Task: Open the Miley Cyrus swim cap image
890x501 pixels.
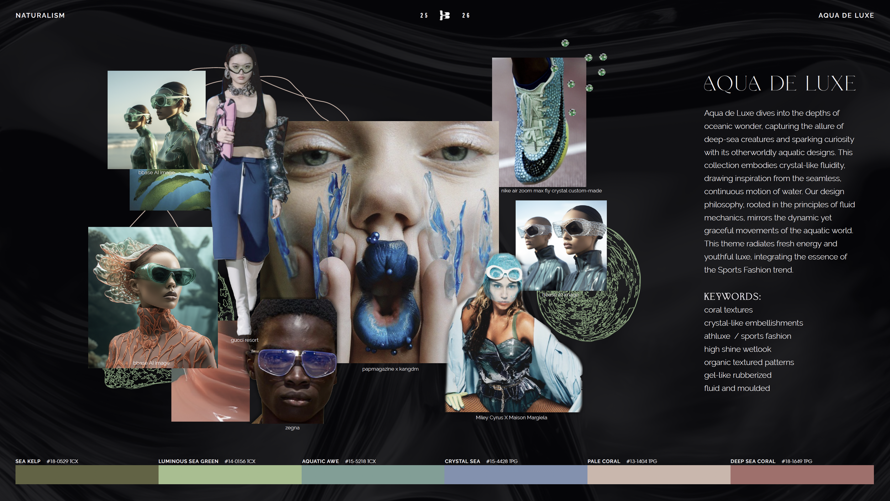Action: point(513,333)
